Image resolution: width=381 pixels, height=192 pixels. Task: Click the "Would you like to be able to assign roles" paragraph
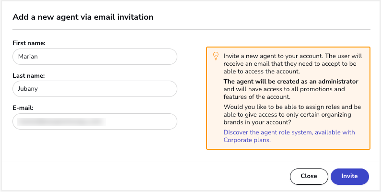[x=292, y=114]
